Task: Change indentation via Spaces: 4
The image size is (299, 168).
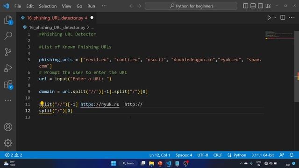Action: (184, 155)
